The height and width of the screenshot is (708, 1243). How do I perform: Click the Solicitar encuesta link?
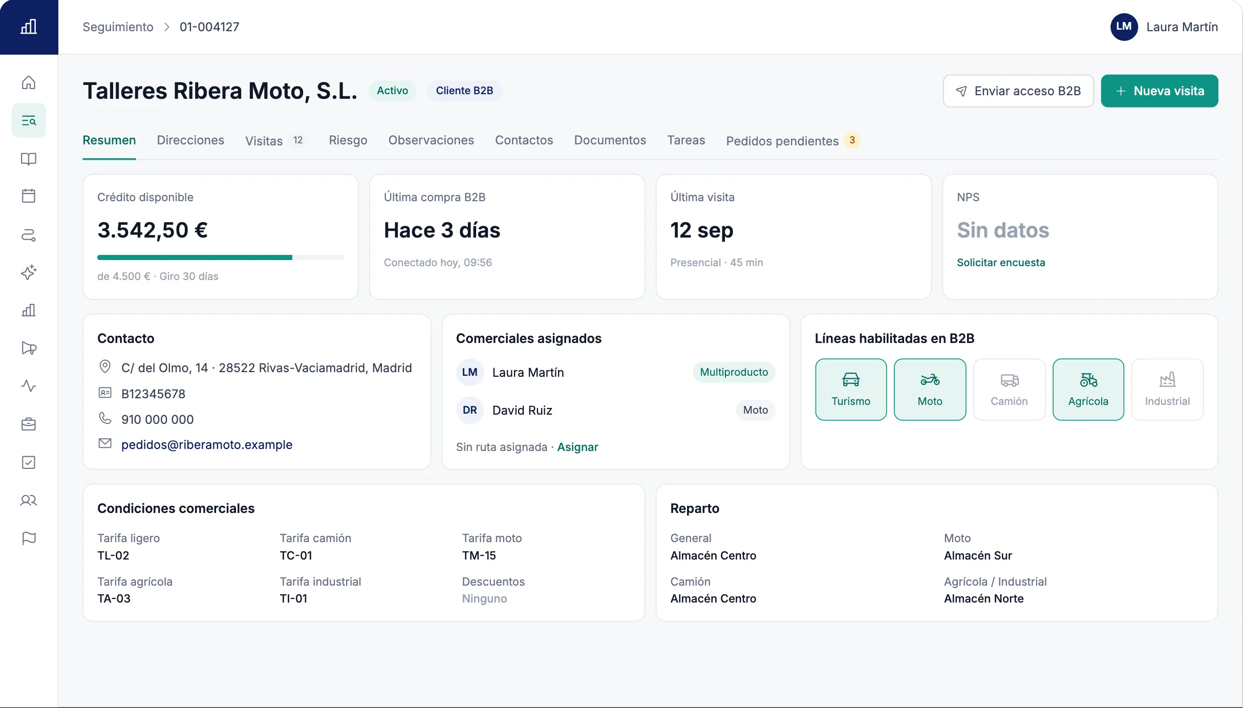1001,263
